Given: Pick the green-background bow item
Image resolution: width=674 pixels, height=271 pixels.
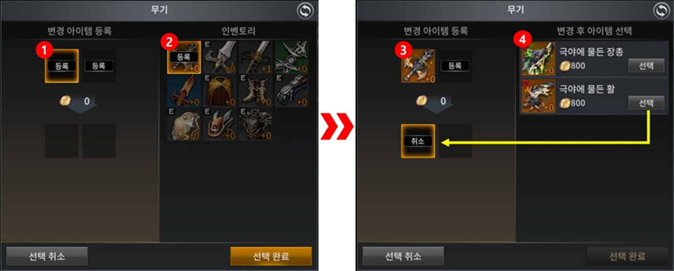Looking at the screenshot, I should tap(292, 57).
